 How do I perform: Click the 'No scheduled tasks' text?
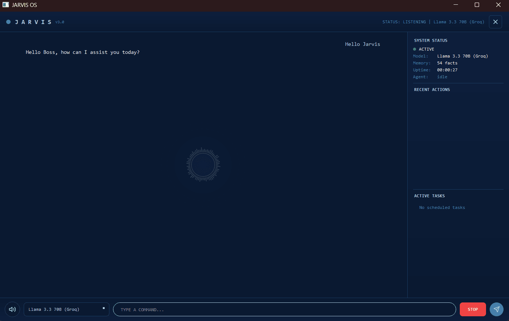(442, 207)
